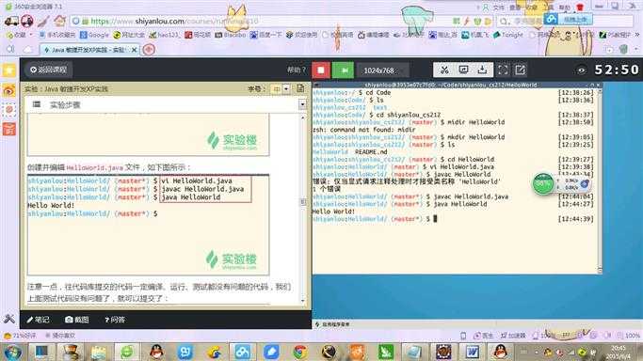Expand the 实验步骤 steps dropdown arrow
643x361 pixels.
point(302,104)
